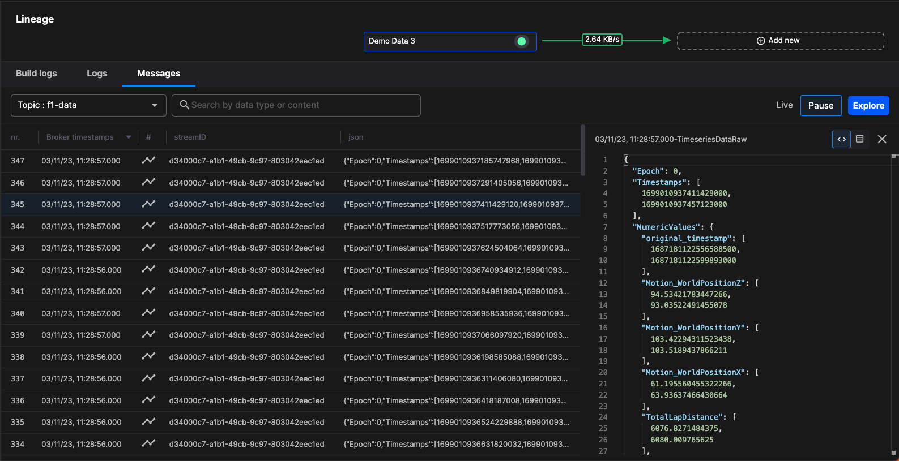Click the messages table vertical scrollbar
This screenshot has height=461, width=899.
pos(583,149)
